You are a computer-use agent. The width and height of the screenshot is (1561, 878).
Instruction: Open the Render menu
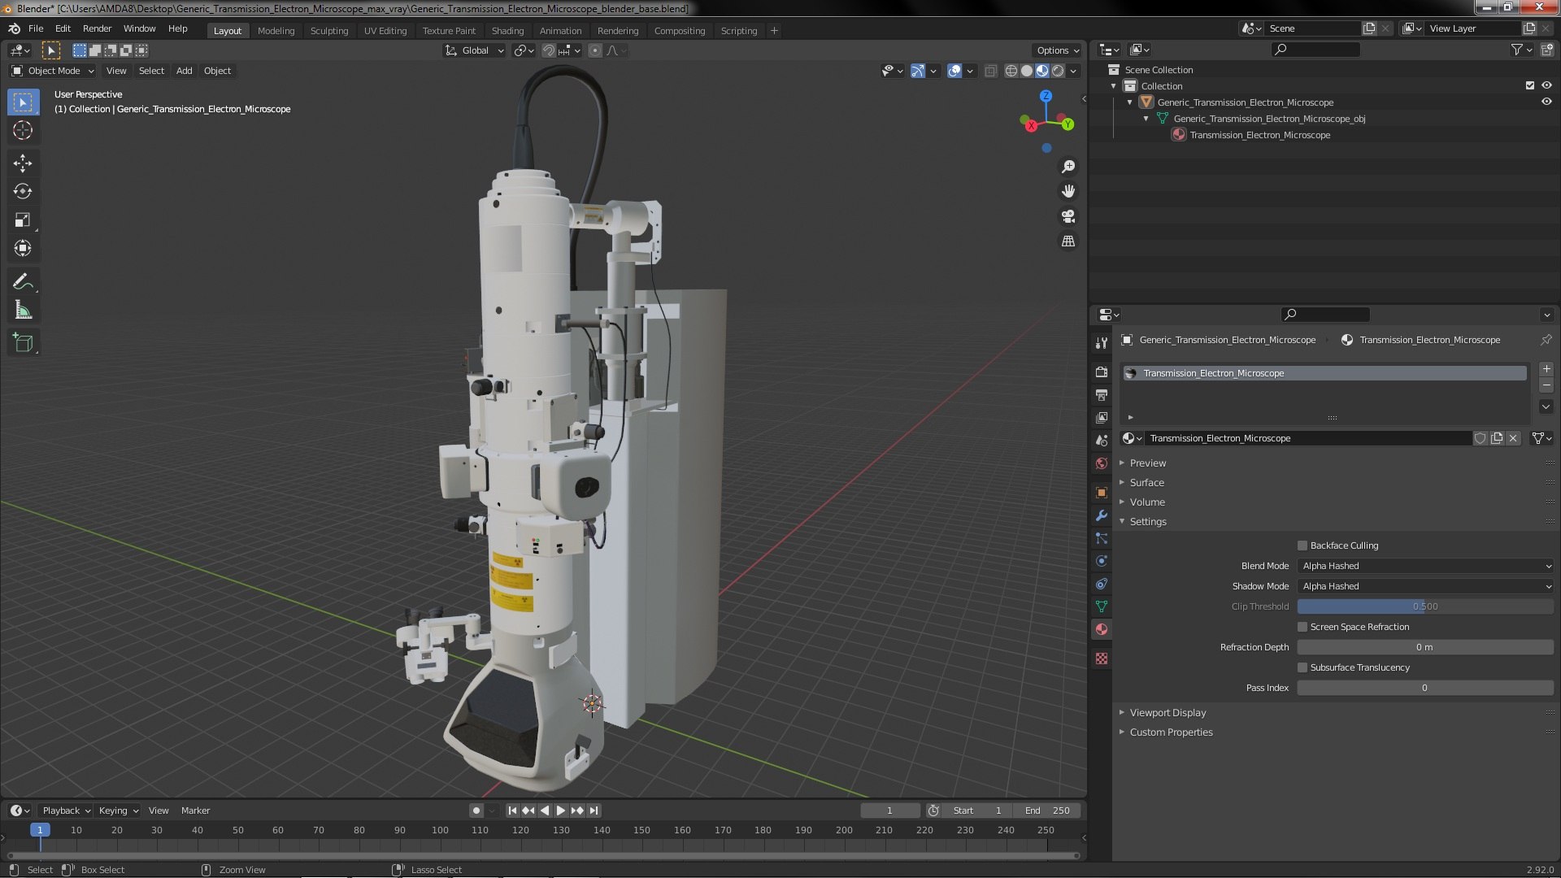pyautogui.click(x=97, y=28)
